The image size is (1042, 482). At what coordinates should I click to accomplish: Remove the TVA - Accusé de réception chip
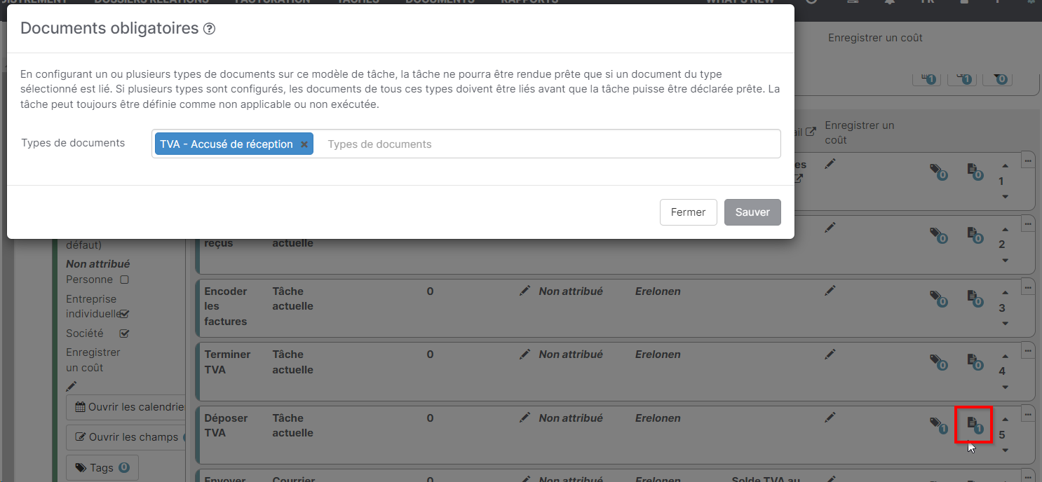[x=304, y=144]
